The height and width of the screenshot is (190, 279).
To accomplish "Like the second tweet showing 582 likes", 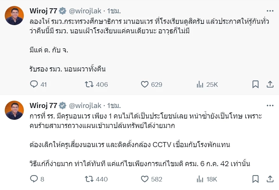I will pos(144,180).
